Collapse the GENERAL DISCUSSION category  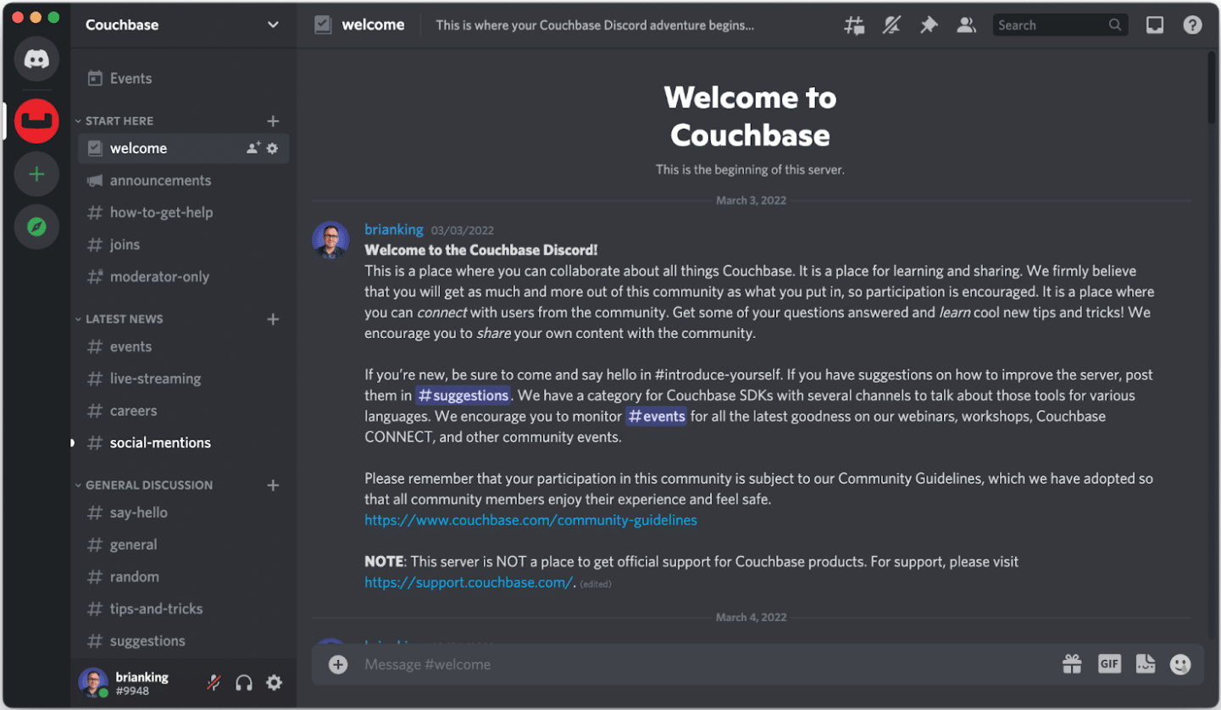(148, 485)
